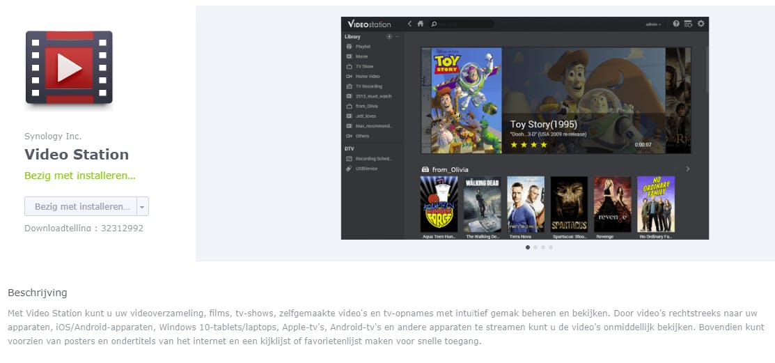Select the first screenshot carousel dot
The width and height of the screenshot is (775, 363).
click(528, 247)
